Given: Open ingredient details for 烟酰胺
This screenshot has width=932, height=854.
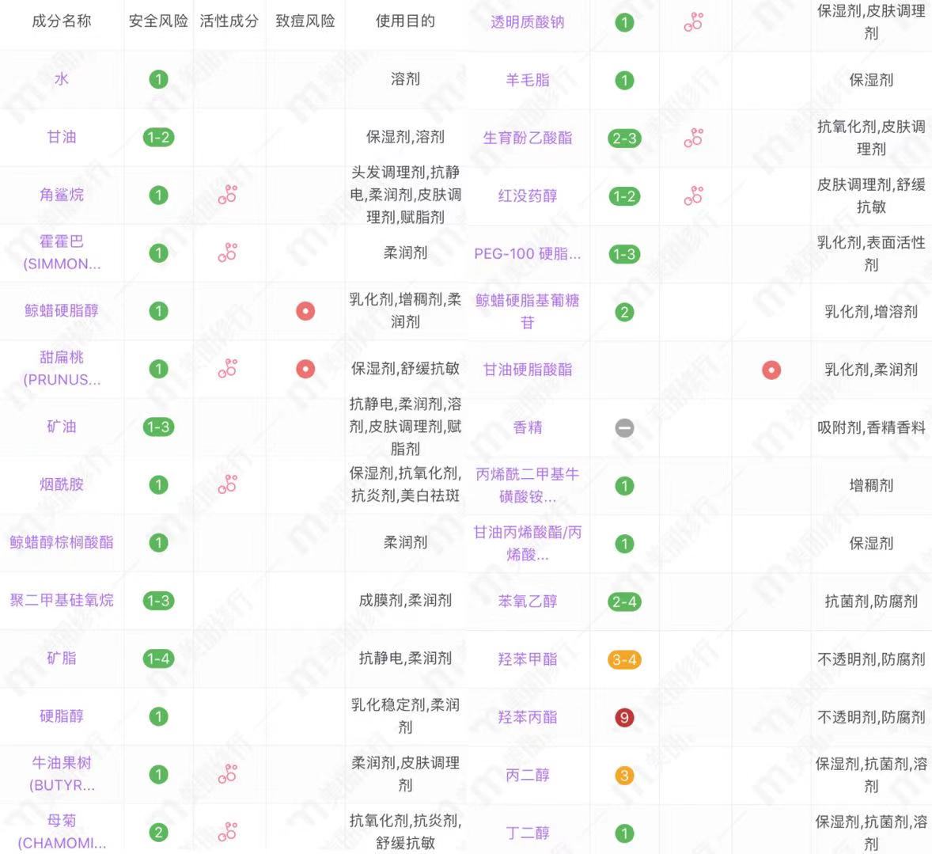Looking at the screenshot, I should point(60,486).
